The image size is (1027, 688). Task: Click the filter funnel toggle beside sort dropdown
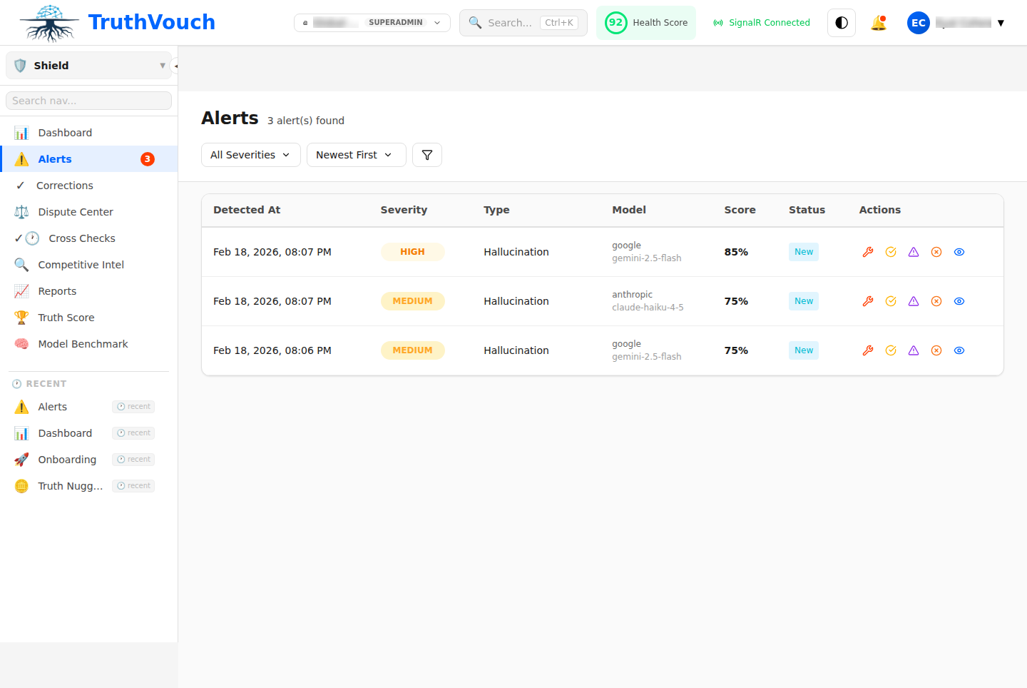pos(427,155)
